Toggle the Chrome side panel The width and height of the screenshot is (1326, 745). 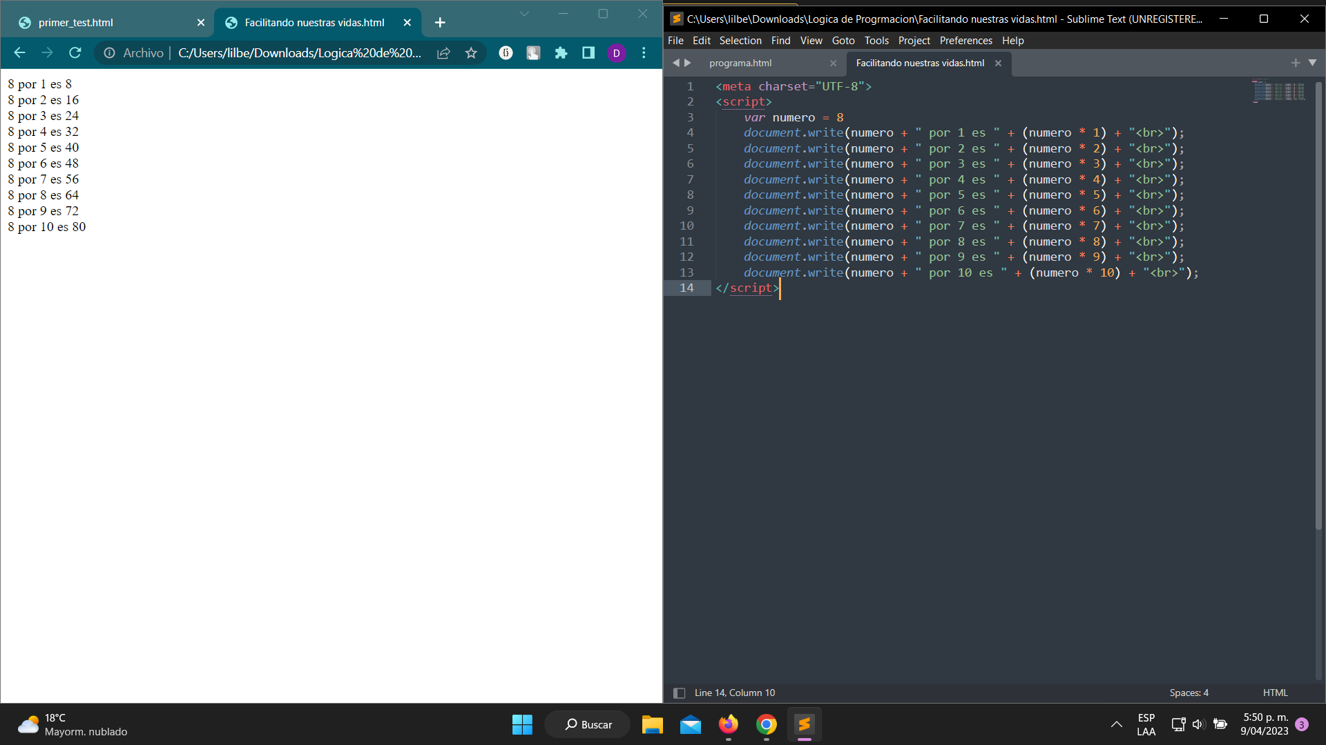(x=588, y=53)
